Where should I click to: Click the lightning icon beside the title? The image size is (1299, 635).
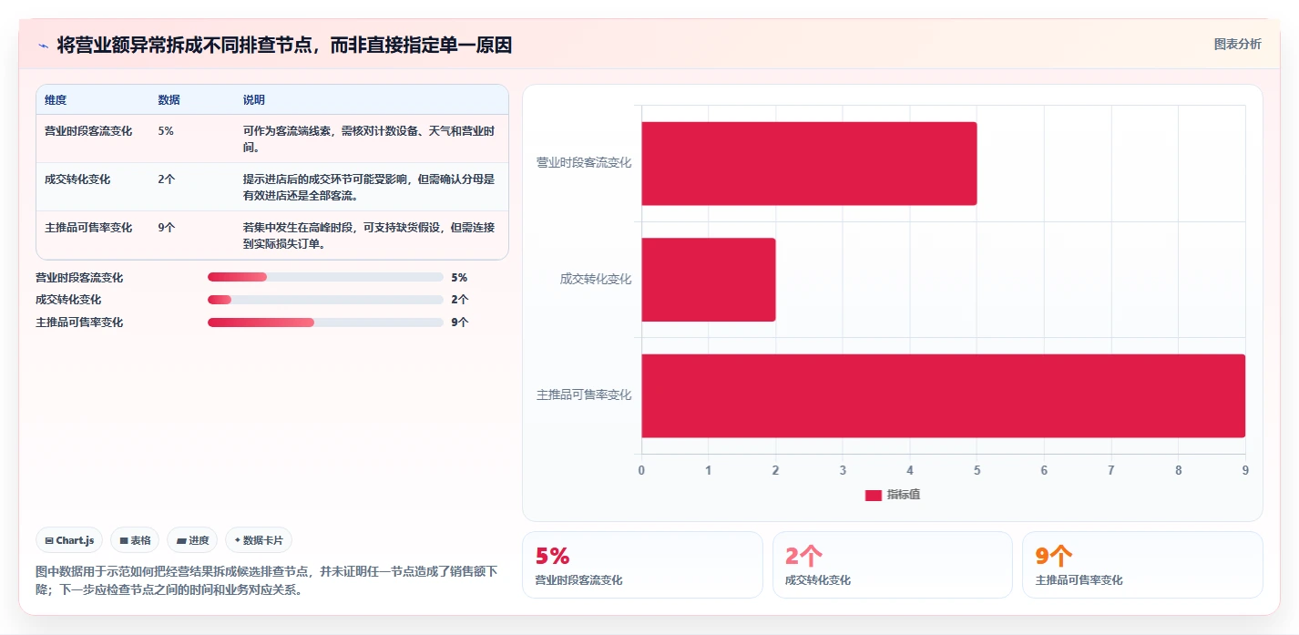click(43, 46)
